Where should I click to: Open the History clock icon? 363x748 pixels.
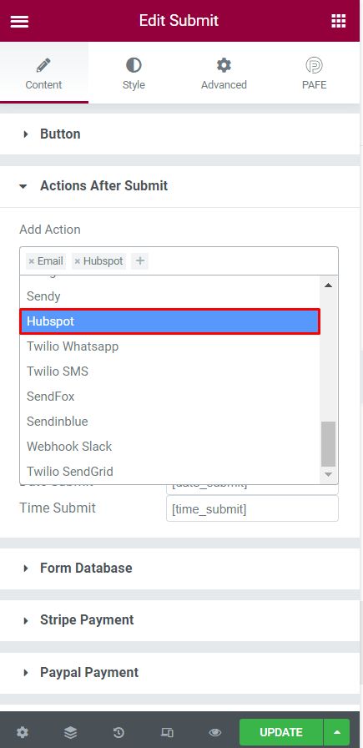tap(118, 732)
